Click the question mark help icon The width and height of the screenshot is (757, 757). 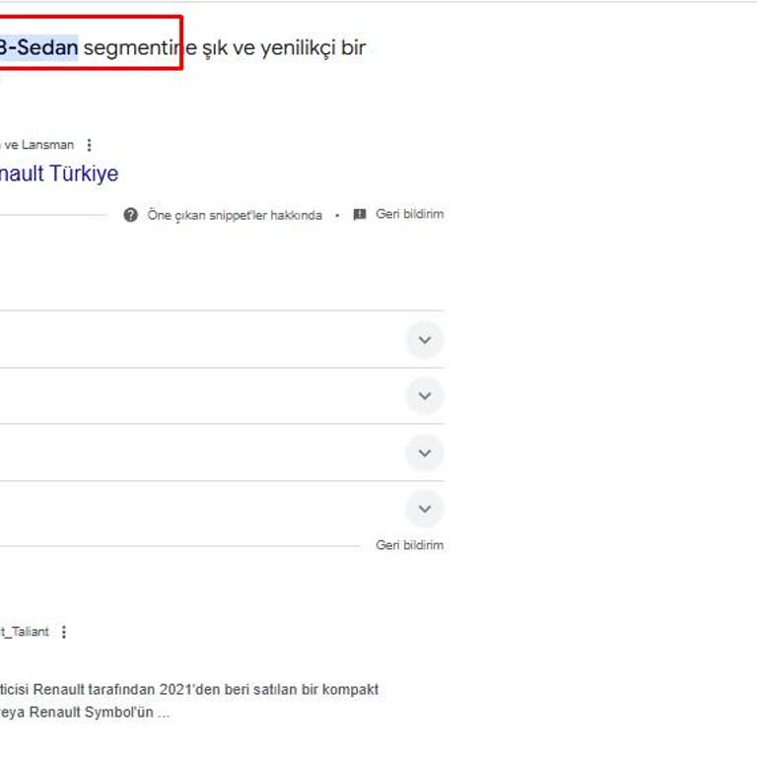click(130, 215)
